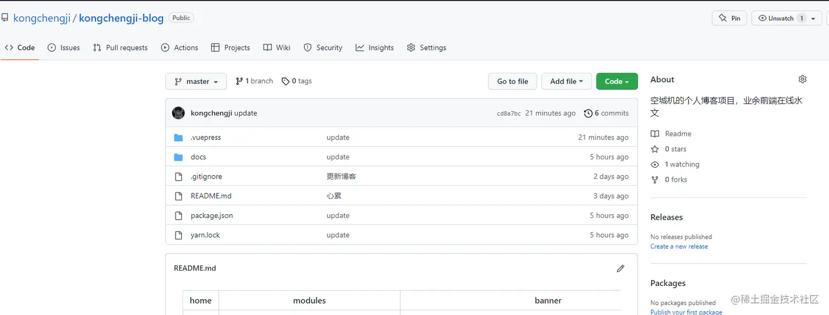Viewport: 829px width, 315px height.
Task: View 0 forks link
Action: (x=669, y=180)
